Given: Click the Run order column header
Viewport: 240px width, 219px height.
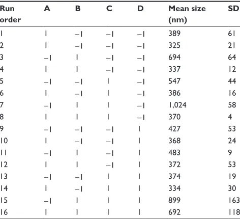Looking at the screenshot, I should (x=10, y=14).
